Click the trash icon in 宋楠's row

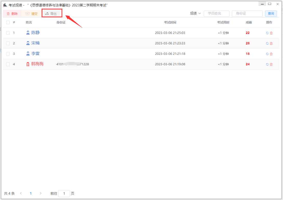(x=271, y=43)
